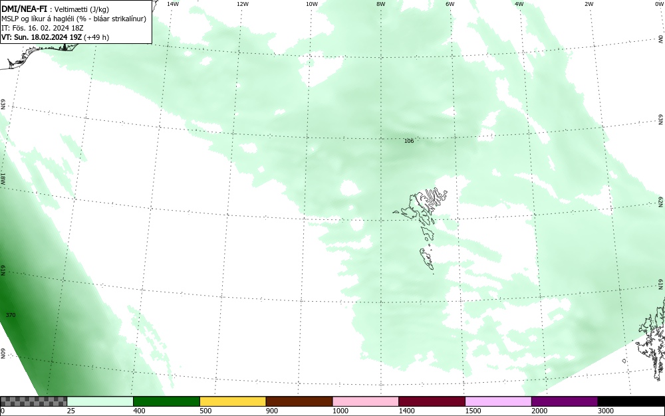
Task: Click the 4W longitude label
Action: tap(519, 4)
